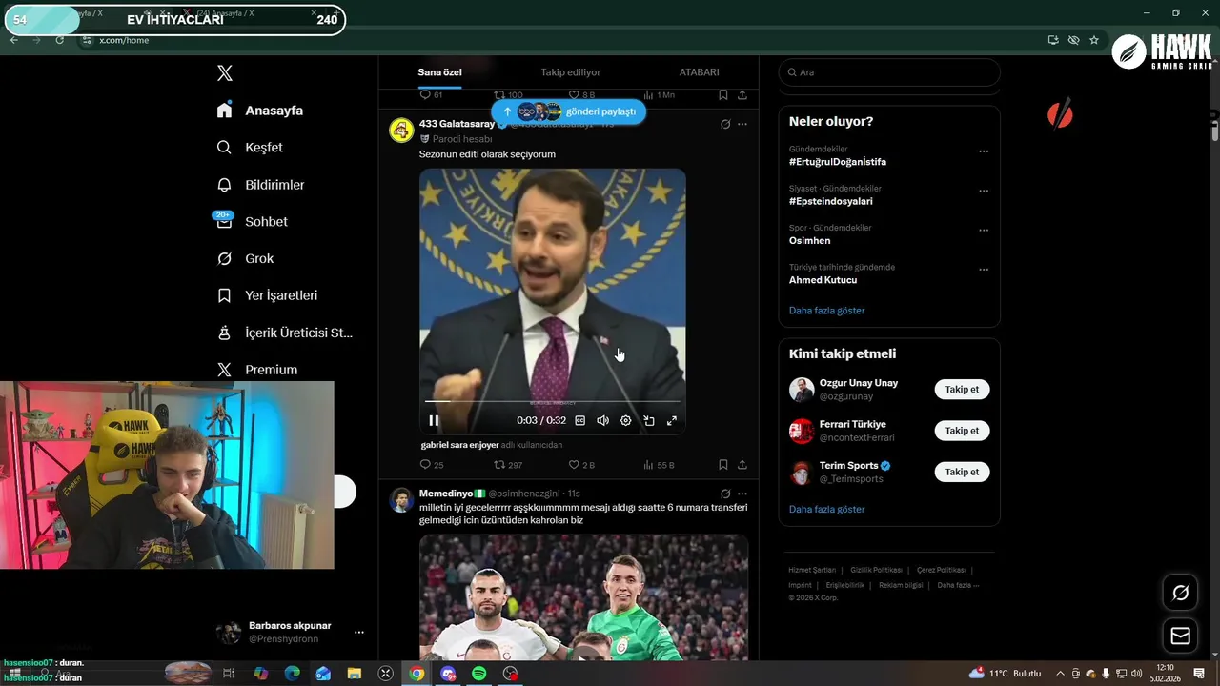Viewport: 1220px width, 686px height.
Task: Open video playback settings gear
Action: (x=625, y=420)
